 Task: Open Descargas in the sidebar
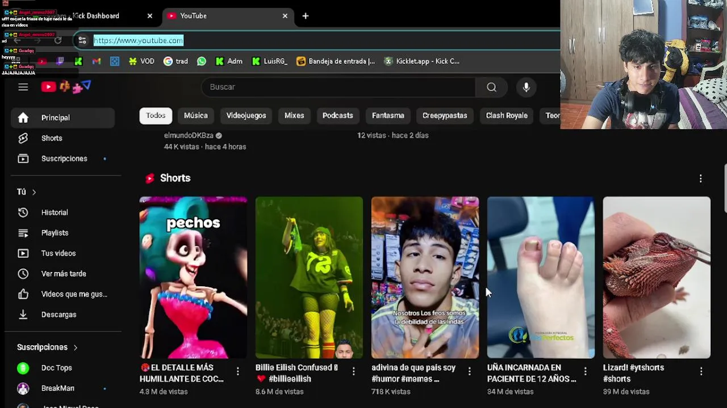(x=62, y=314)
